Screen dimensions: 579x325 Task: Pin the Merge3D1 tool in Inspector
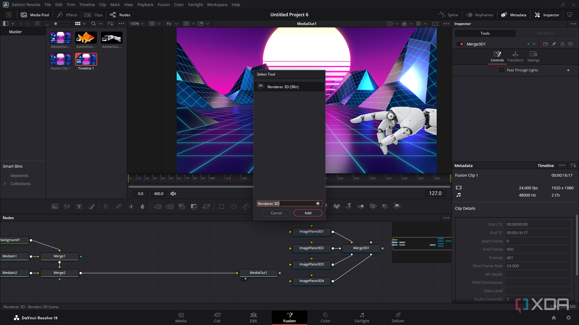(554, 44)
